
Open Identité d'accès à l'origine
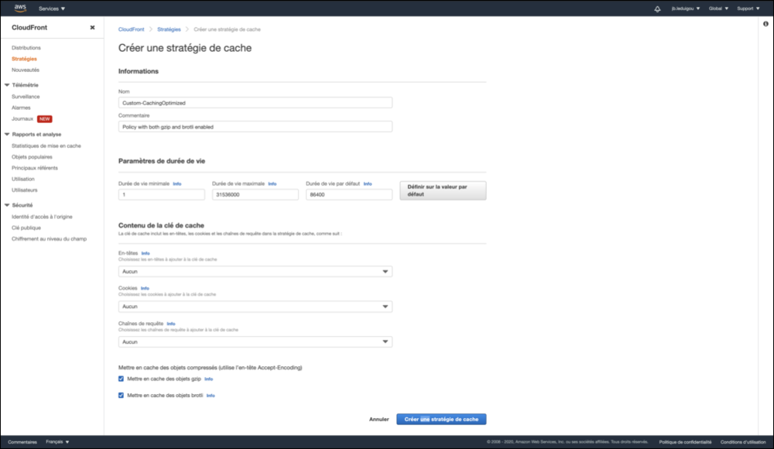click(x=42, y=217)
